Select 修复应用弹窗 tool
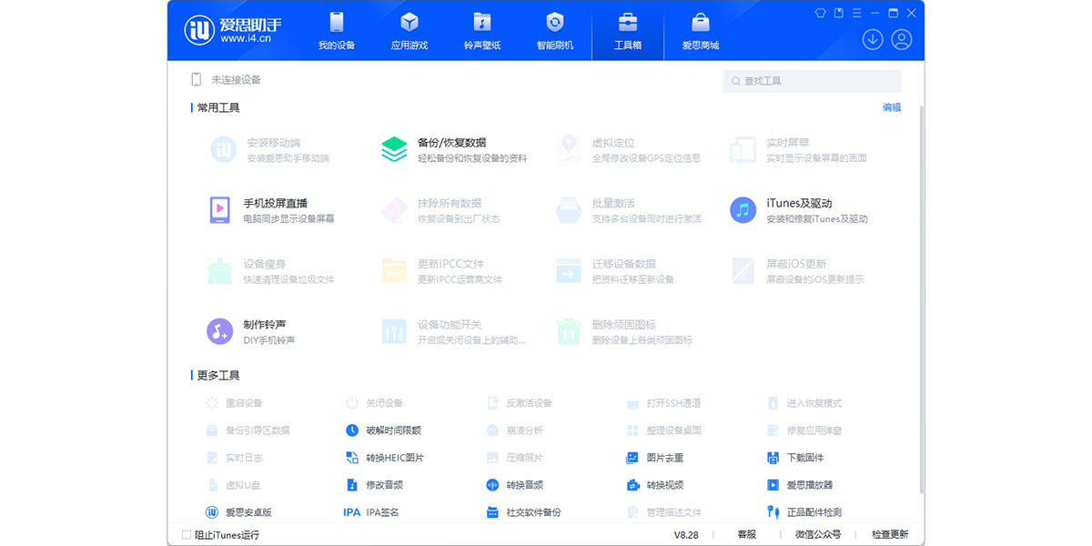The width and height of the screenshot is (1092, 546). pos(804,430)
